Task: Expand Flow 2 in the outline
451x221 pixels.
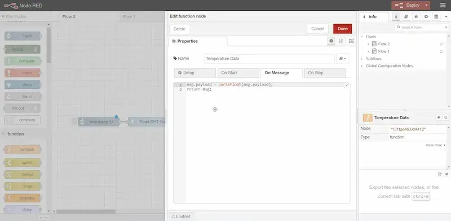Action: tap(368, 44)
